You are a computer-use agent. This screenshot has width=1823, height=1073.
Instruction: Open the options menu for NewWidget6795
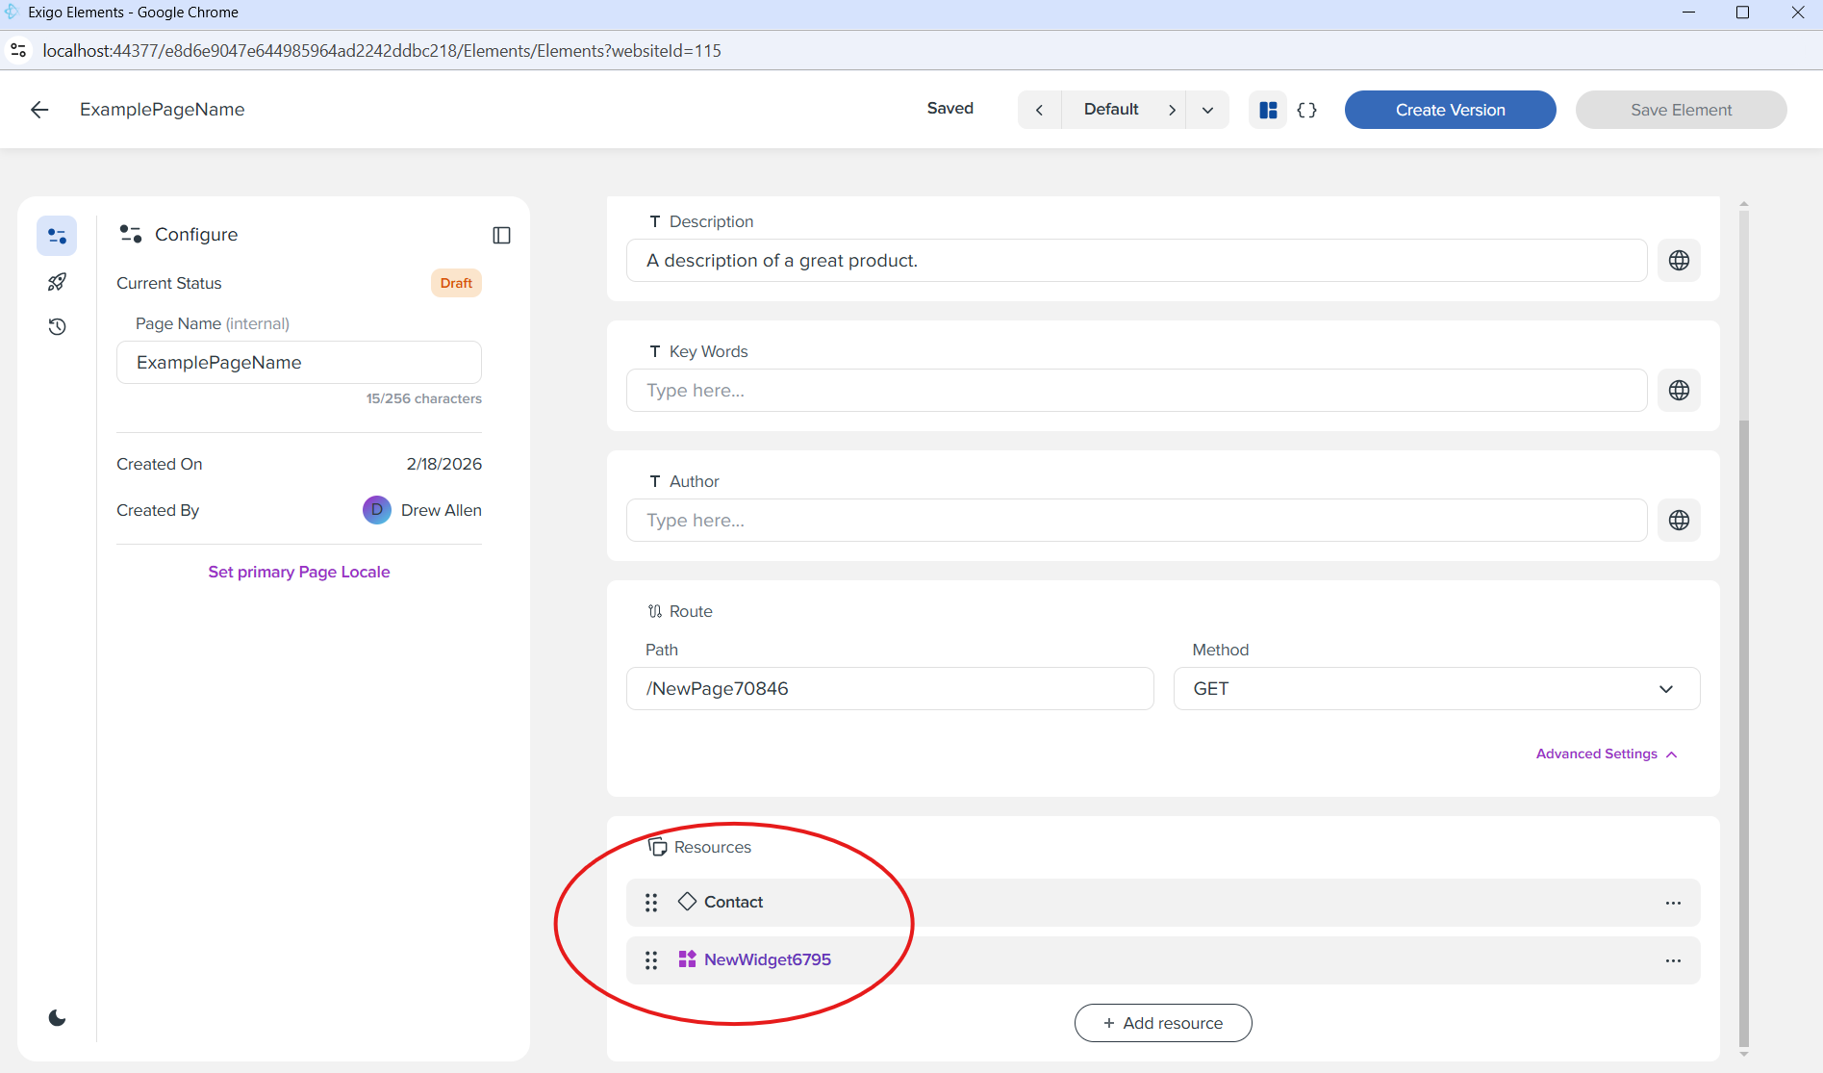(1673, 959)
